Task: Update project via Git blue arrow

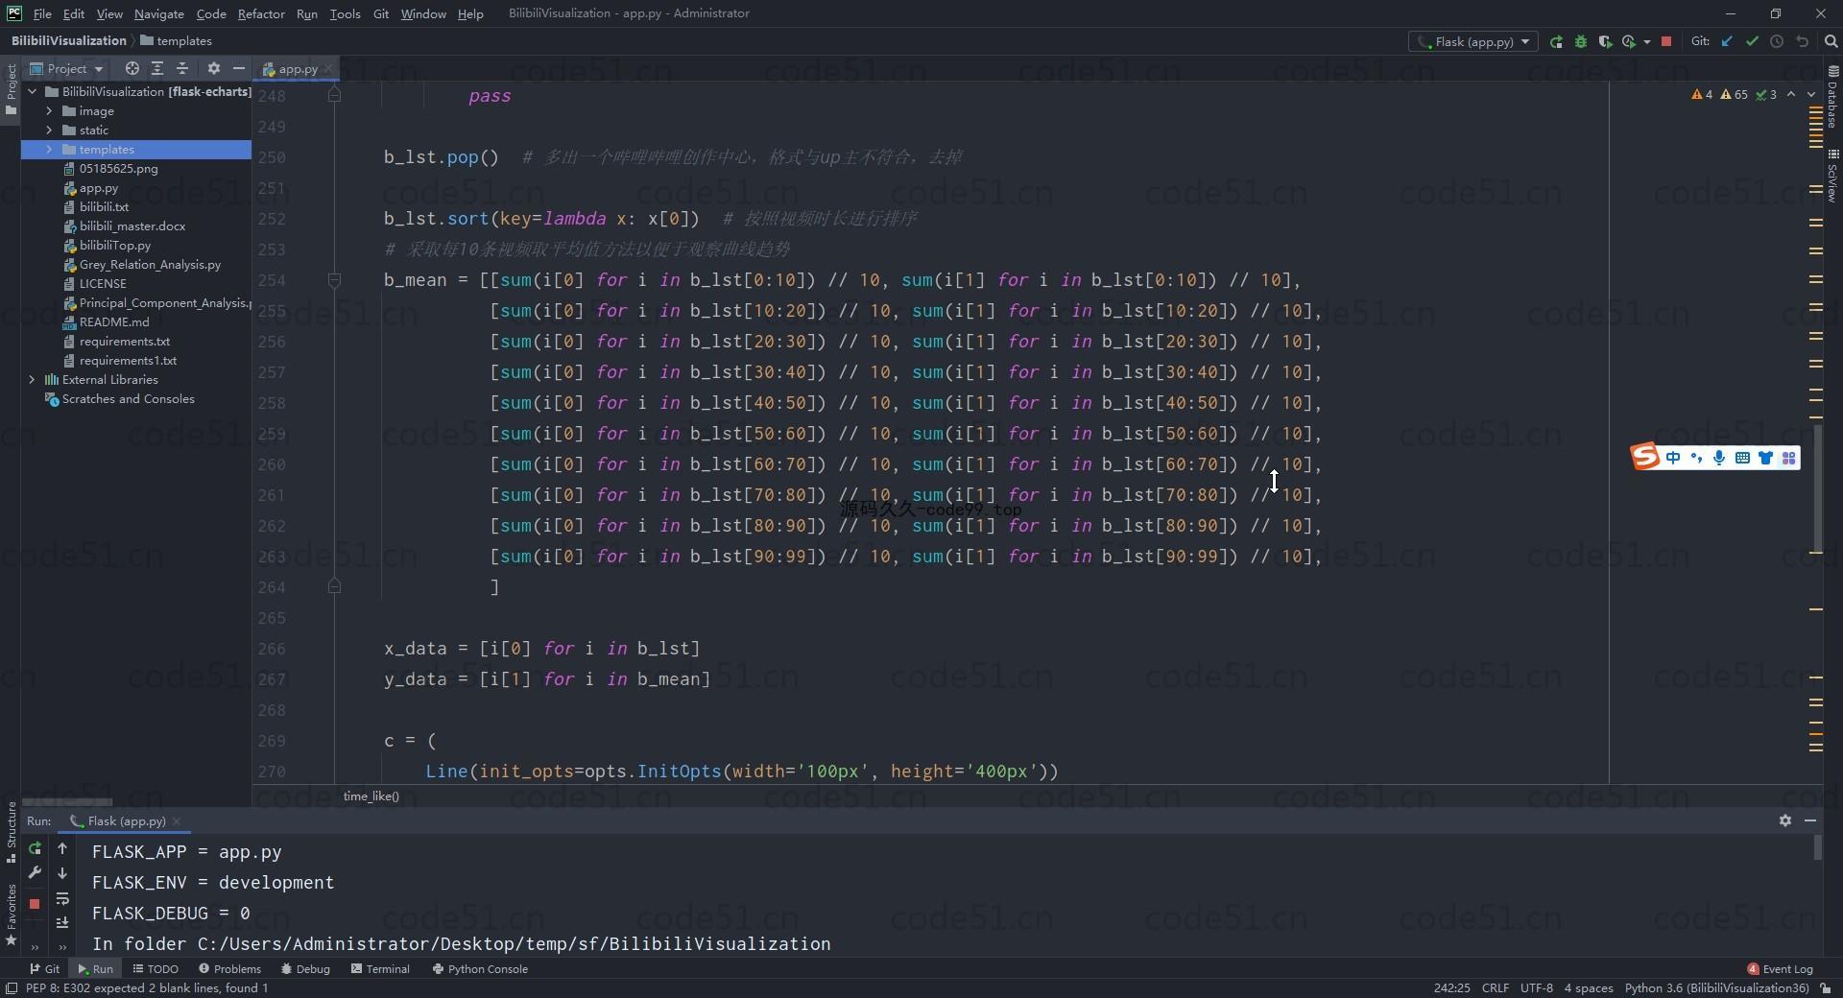Action: point(1727,41)
